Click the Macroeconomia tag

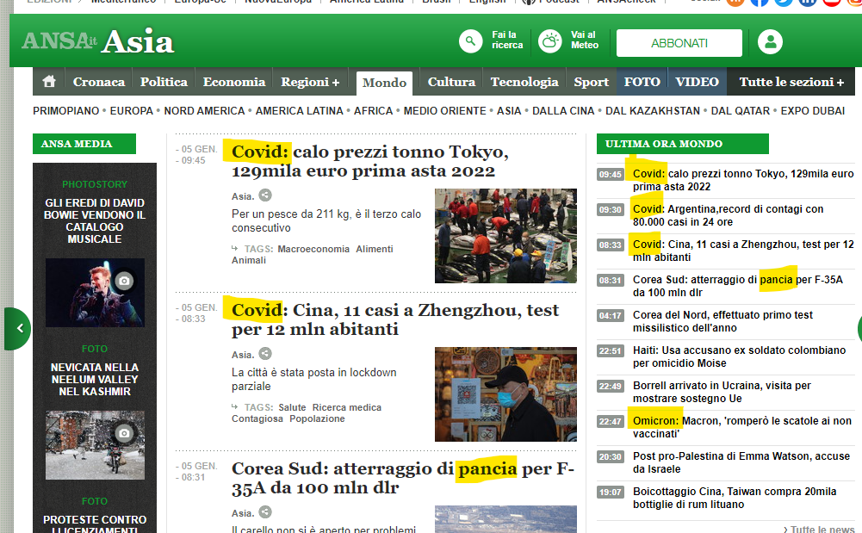click(x=313, y=249)
